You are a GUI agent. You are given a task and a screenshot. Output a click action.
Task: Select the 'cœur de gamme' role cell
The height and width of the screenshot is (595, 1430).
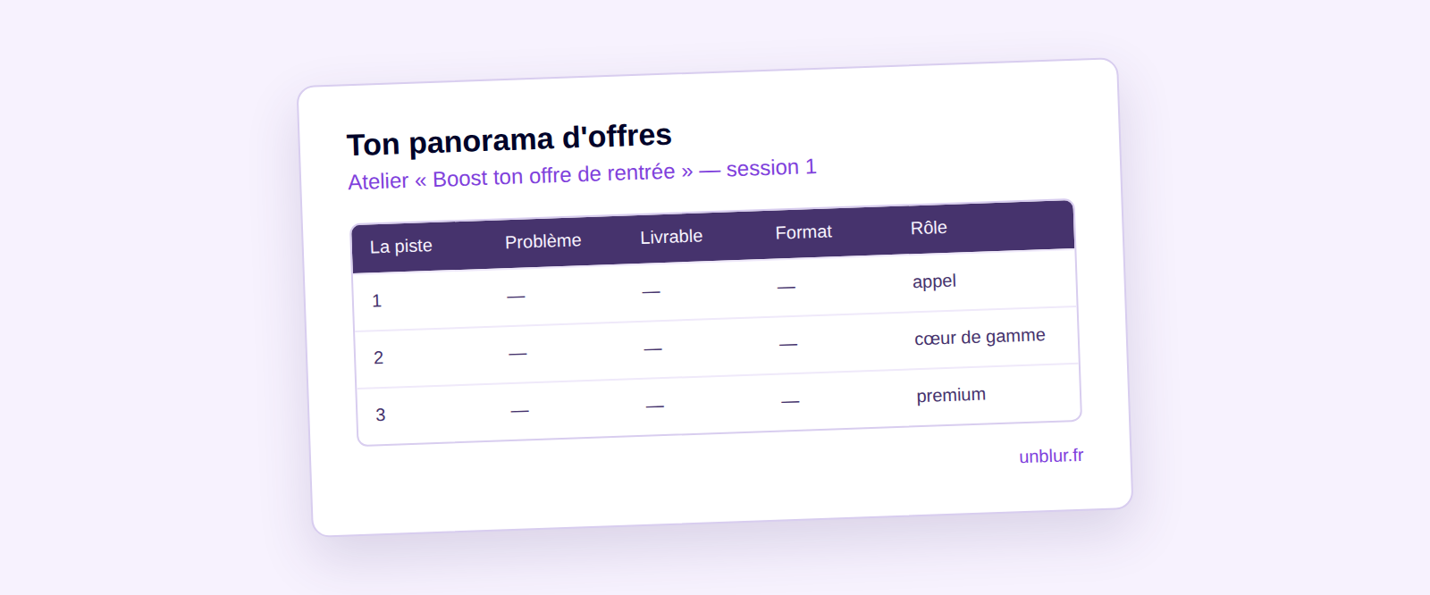coord(980,337)
